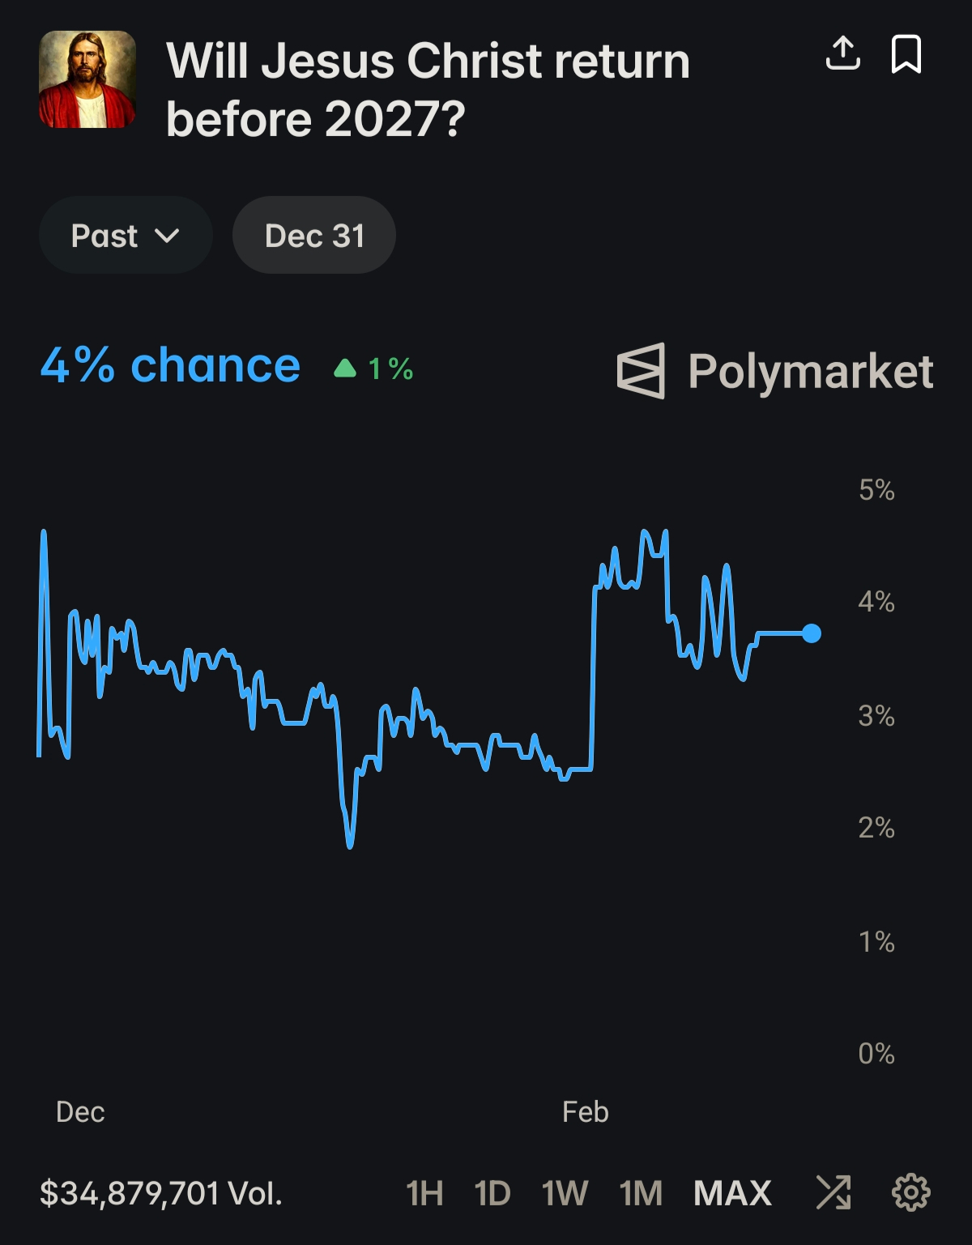972x1245 pixels.
Task: Click the Polymarket logo icon
Action: (641, 371)
